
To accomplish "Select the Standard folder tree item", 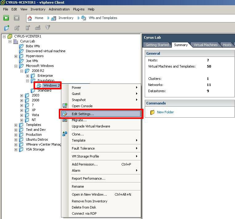I will [44, 90].
